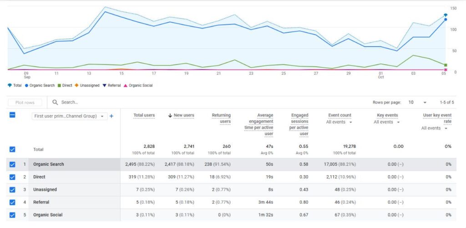Image resolution: width=466 pixels, height=228 pixels.
Task: Click the Plot rows button
Action: click(25, 102)
